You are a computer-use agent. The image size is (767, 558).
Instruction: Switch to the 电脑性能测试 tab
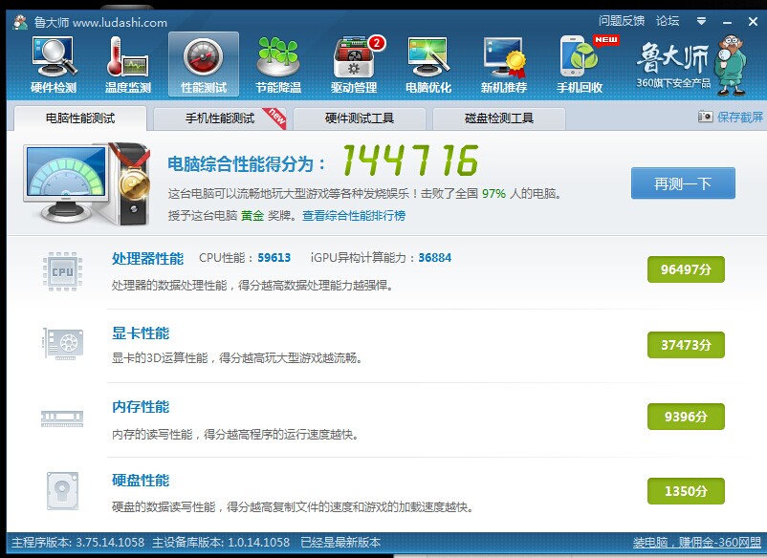click(x=80, y=118)
